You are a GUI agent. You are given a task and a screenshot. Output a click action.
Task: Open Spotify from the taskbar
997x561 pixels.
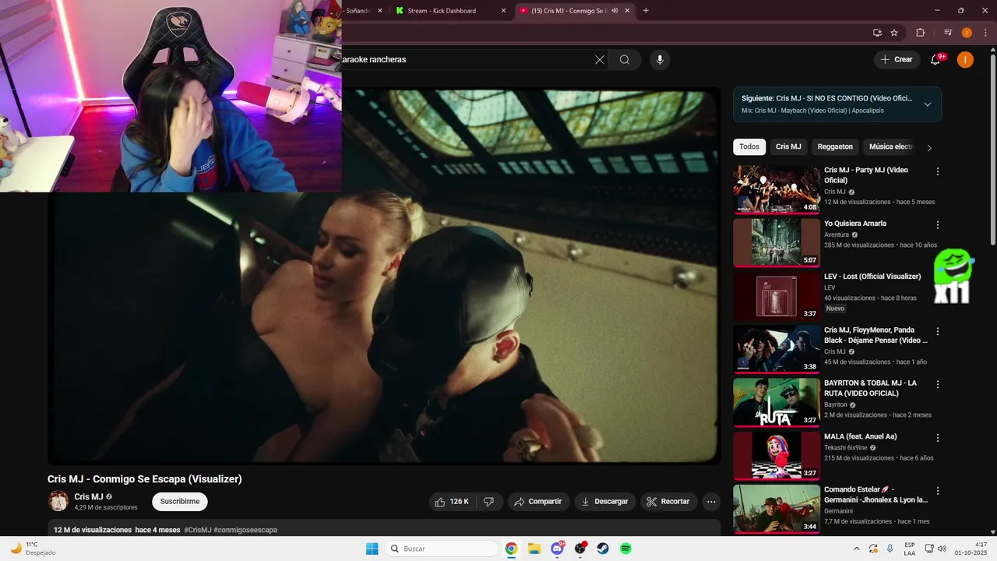[x=625, y=549]
